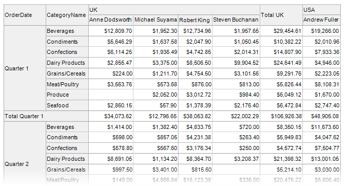Click the CategoryName column header

(x=67, y=15)
